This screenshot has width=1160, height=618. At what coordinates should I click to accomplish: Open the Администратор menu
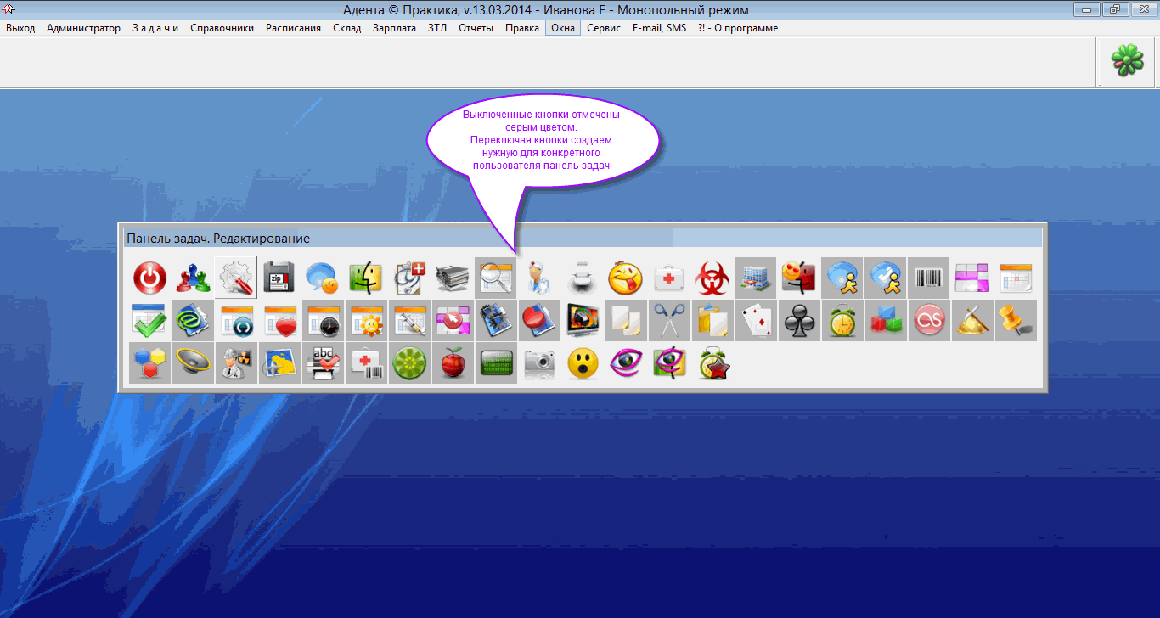pos(83,28)
